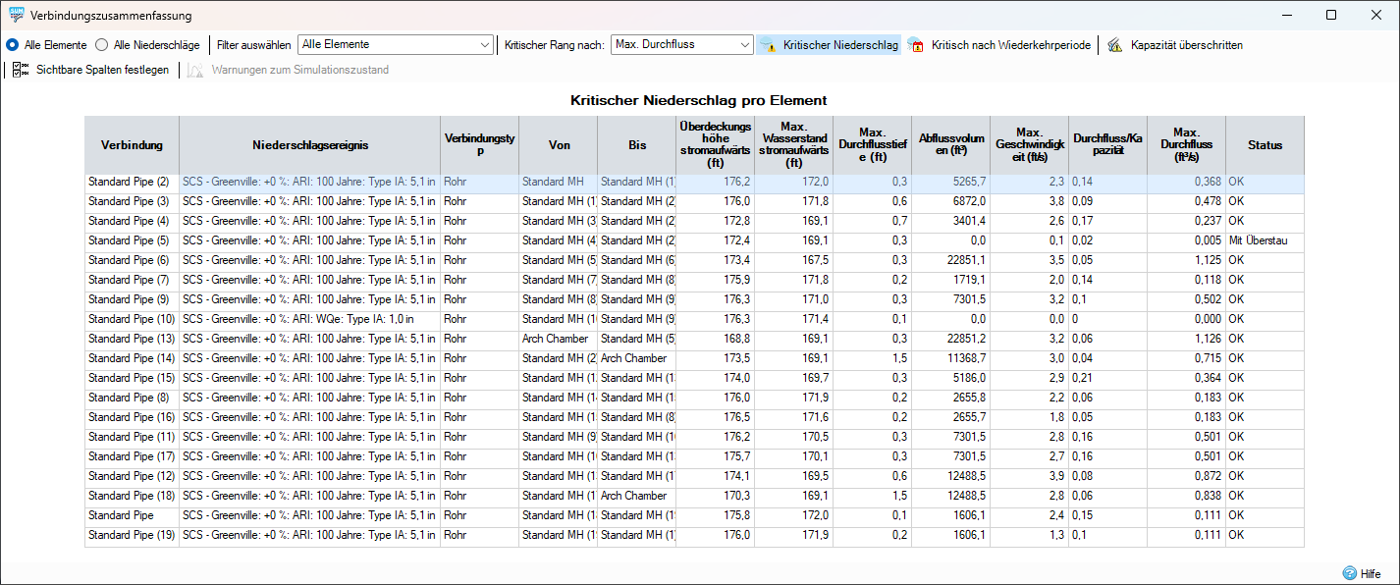Select the Alle Elemente radio button
1400x585 pixels.
pos(12,45)
